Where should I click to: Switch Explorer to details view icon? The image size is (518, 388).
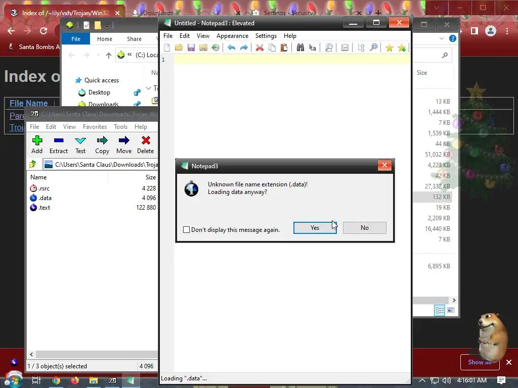[440, 310]
